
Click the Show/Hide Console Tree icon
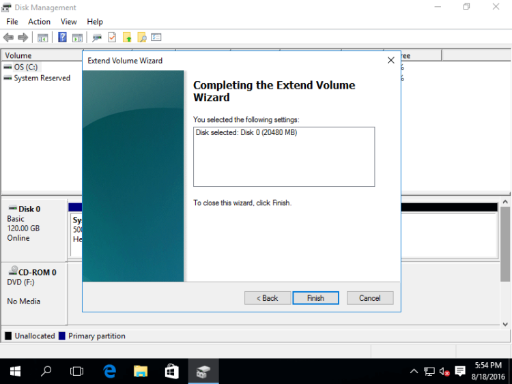tap(43, 38)
